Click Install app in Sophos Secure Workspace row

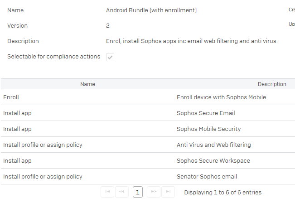[17, 160]
